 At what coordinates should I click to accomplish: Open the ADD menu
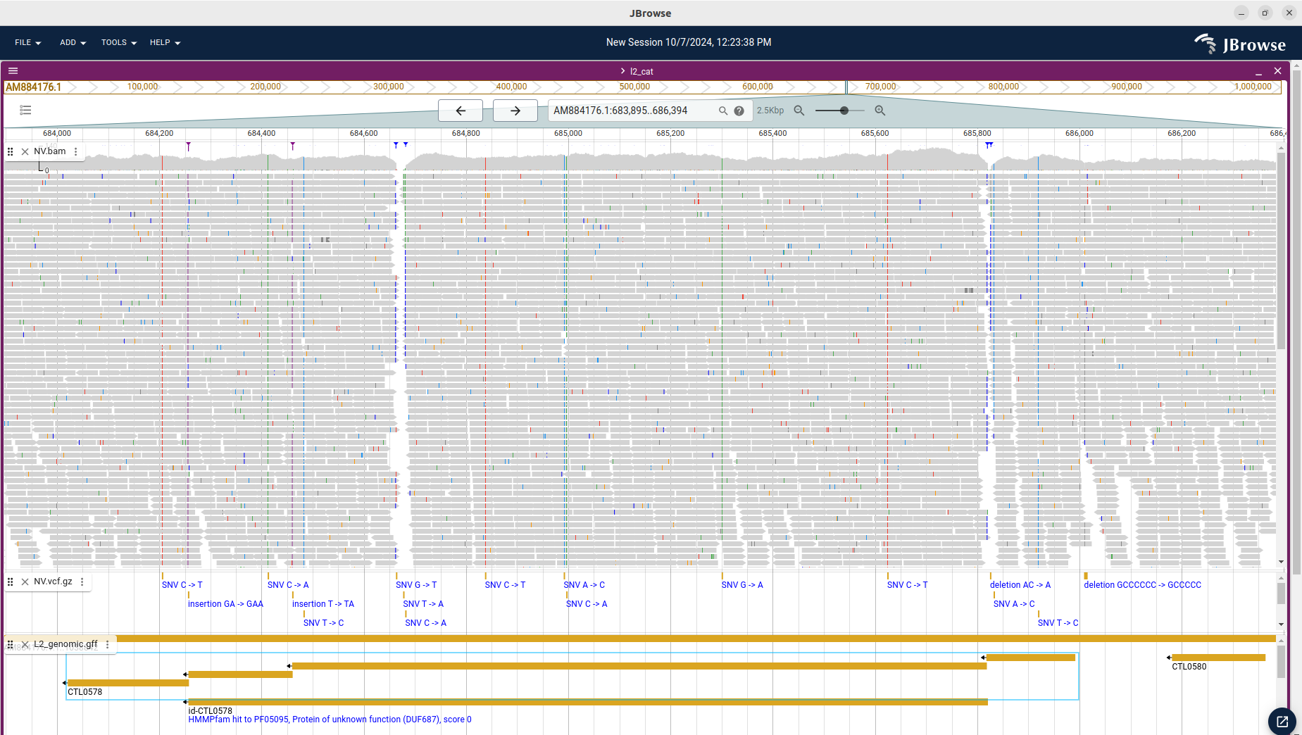click(73, 42)
